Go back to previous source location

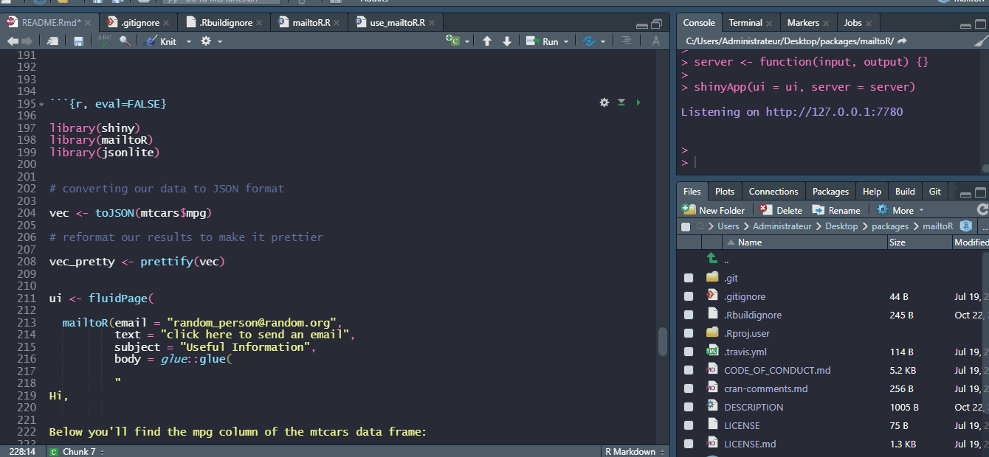coord(13,41)
